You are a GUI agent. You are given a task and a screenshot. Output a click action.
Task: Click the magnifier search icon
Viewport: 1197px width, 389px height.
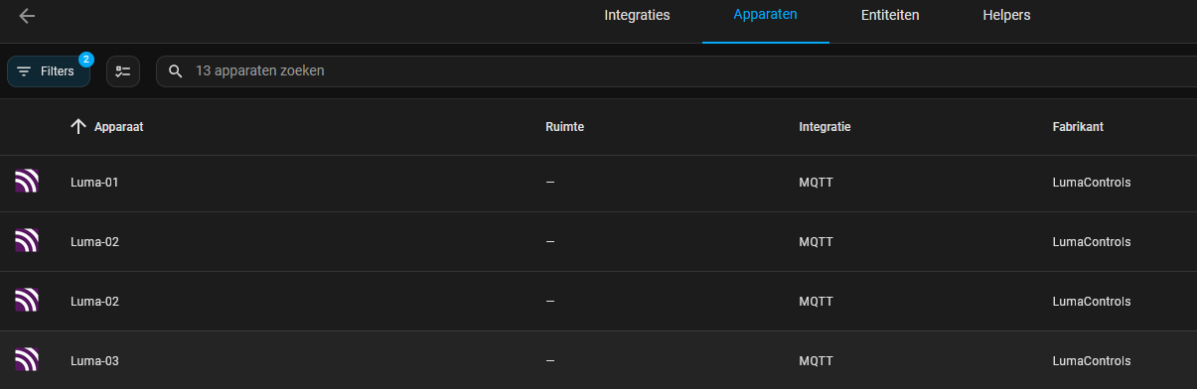(175, 71)
